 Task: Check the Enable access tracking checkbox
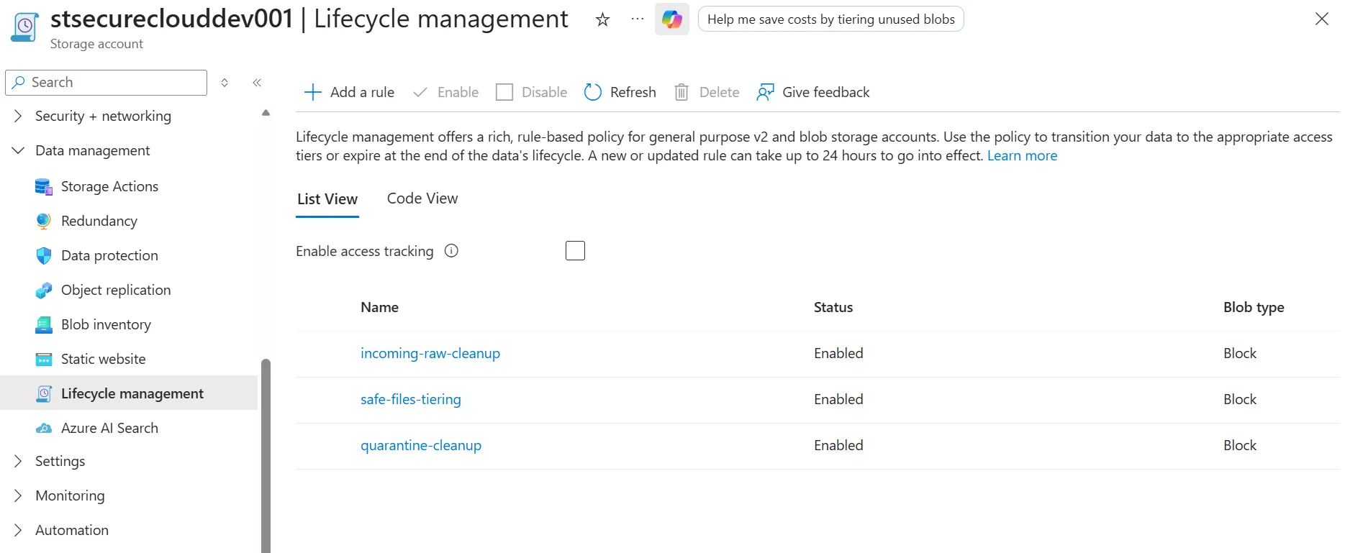click(575, 251)
